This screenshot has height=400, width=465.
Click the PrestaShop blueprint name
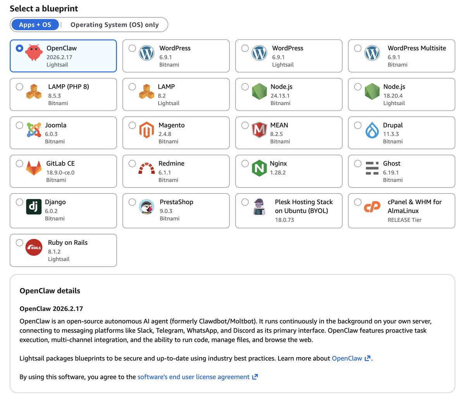[x=176, y=202]
